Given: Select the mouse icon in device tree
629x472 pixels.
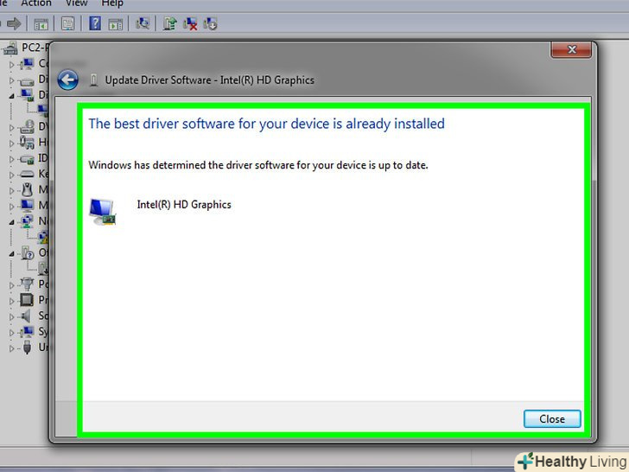Looking at the screenshot, I should tap(27, 189).
